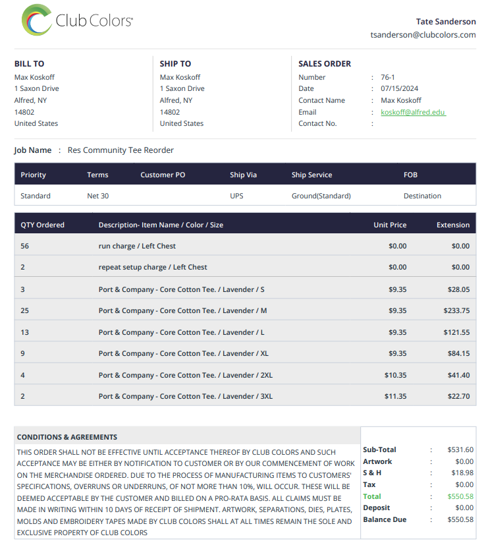Viewport: 486px width, 551px height.
Task: Select the Sub-Total value $531.60
Action: pyautogui.click(x=460, y=449)
